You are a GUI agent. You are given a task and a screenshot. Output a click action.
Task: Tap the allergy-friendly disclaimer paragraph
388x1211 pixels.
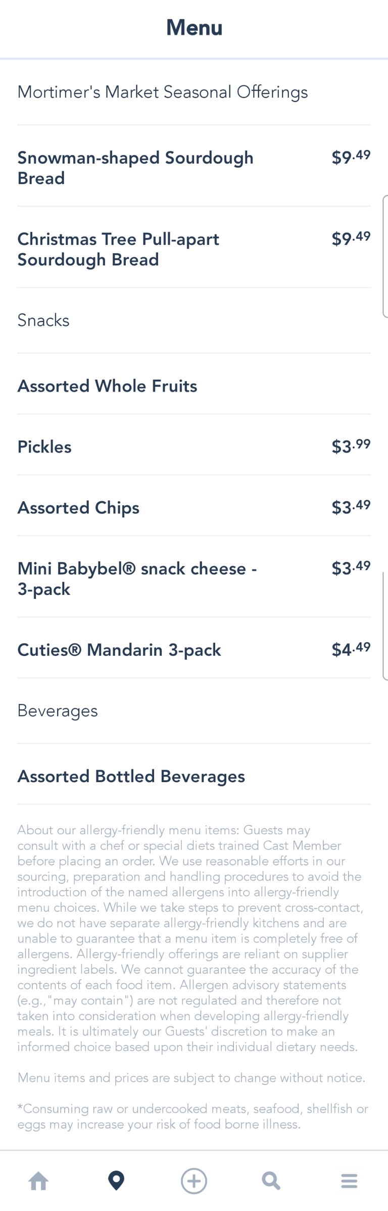click(x=189, y=938)
